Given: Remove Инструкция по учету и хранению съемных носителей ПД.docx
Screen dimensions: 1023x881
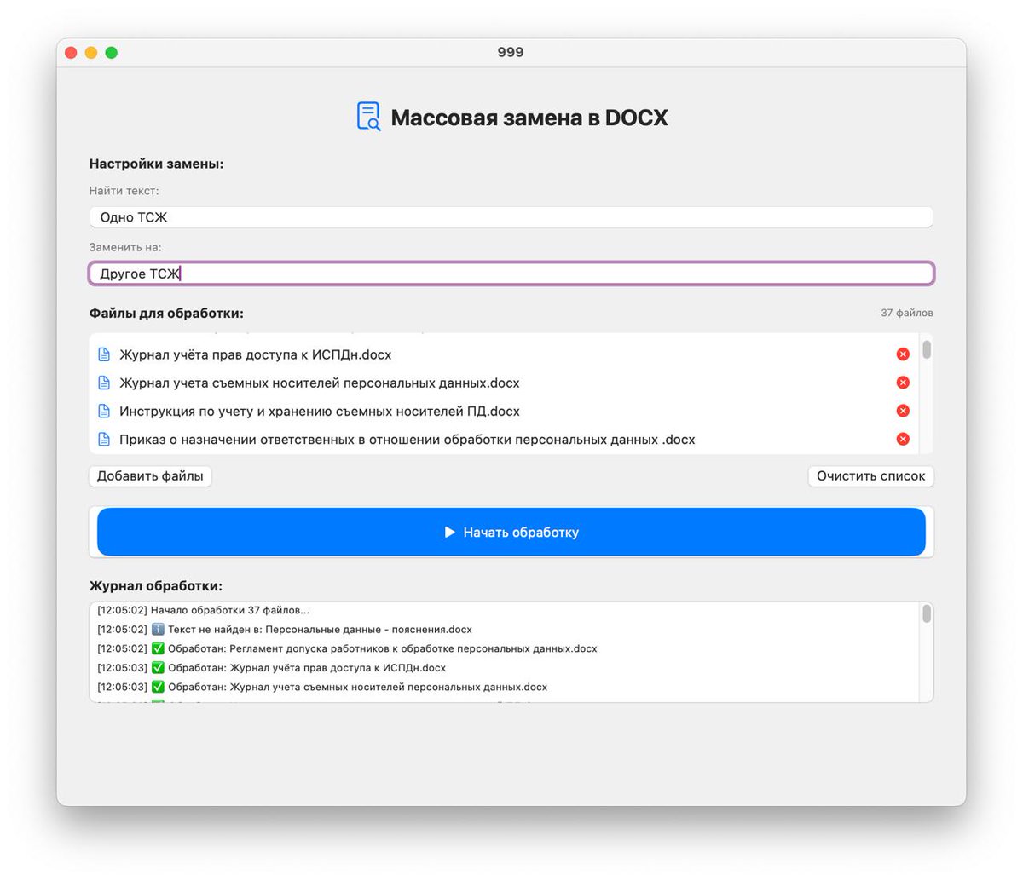Looking at the screenshot, I should (903, 411).
